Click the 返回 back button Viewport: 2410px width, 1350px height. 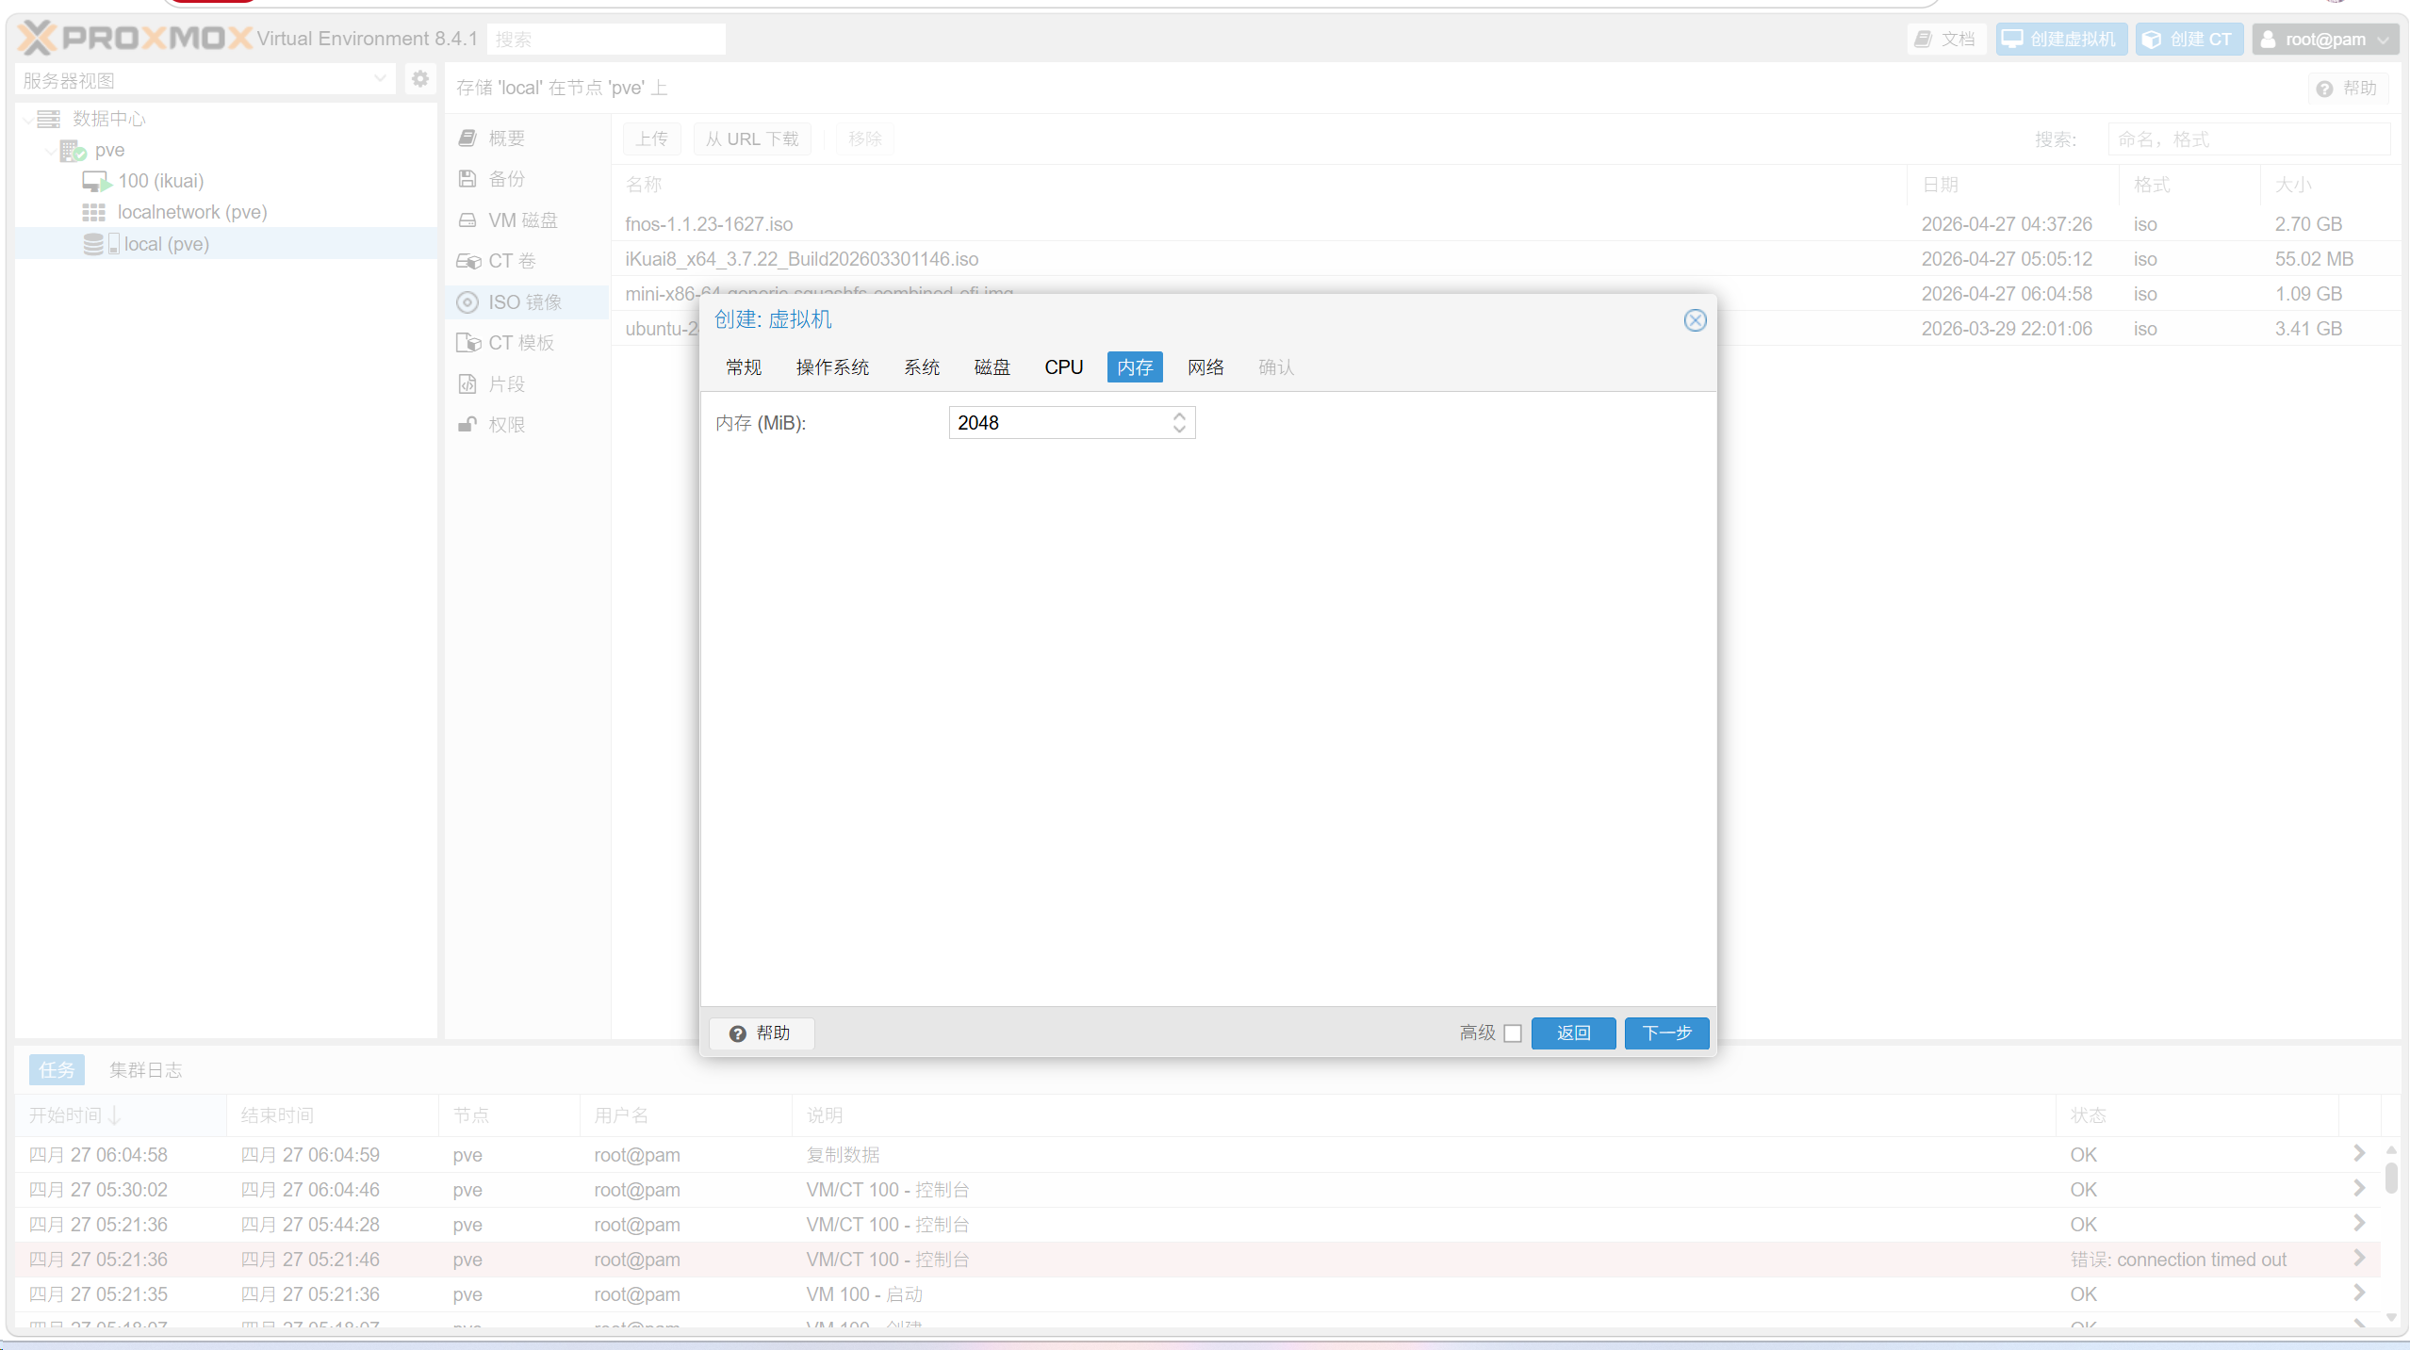click(1573, 1033)
